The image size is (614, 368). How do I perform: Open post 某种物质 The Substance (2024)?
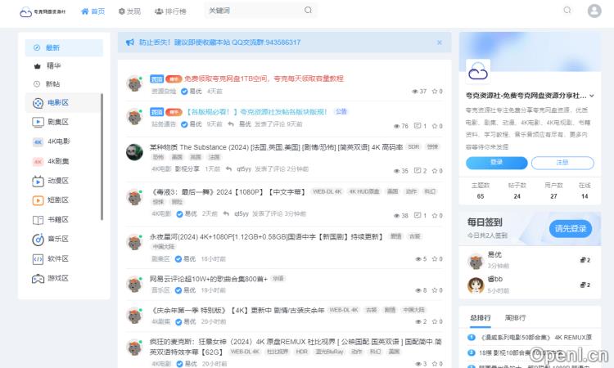(276, 147)
